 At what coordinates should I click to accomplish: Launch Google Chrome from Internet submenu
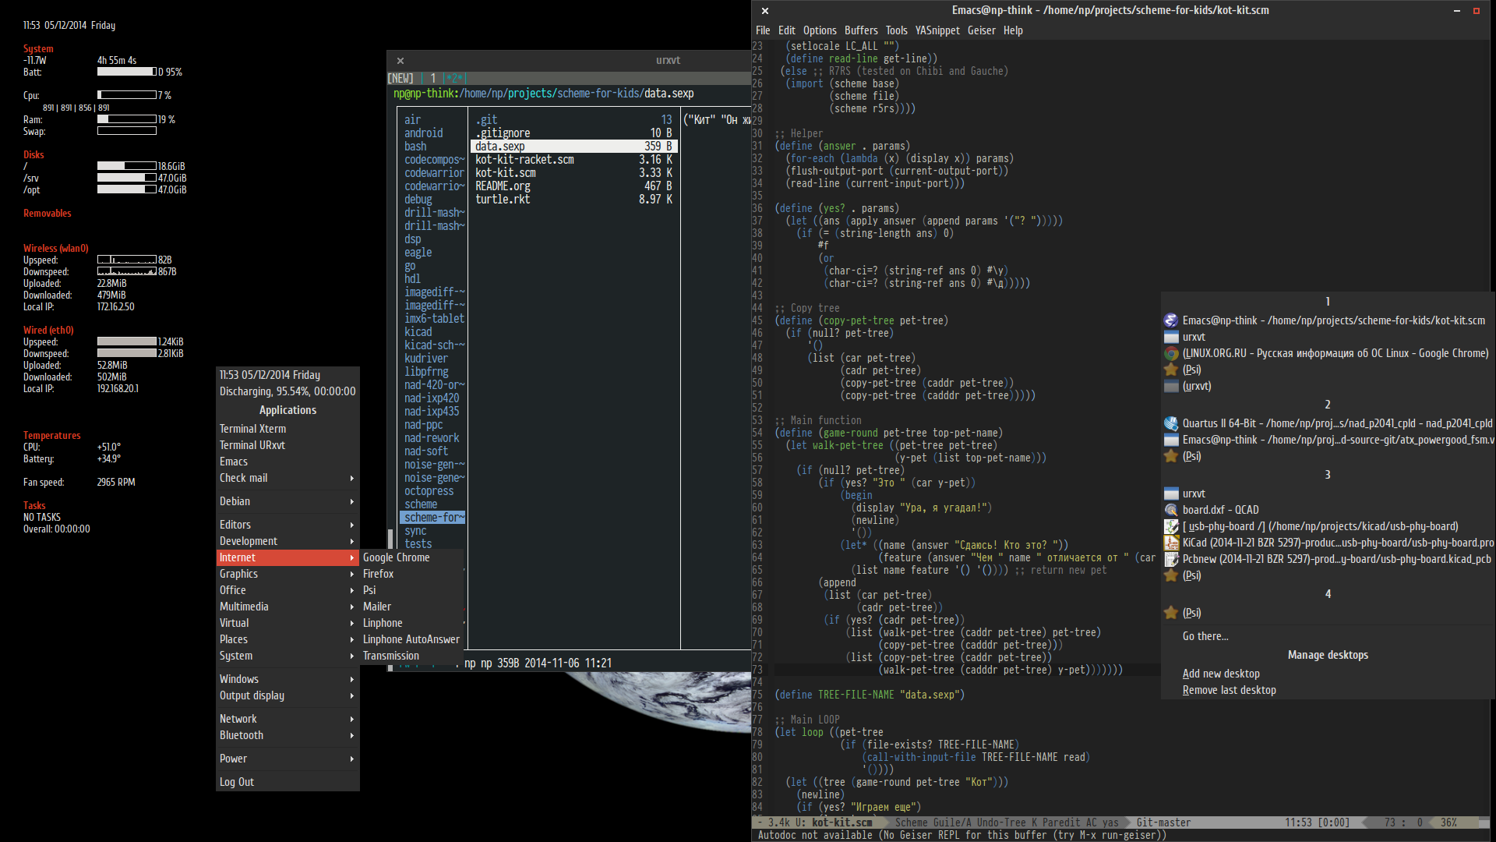tap(412, 557)
